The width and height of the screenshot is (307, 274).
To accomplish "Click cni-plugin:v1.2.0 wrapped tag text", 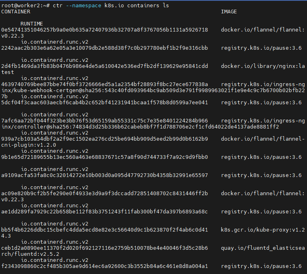I will click(29, 145).
